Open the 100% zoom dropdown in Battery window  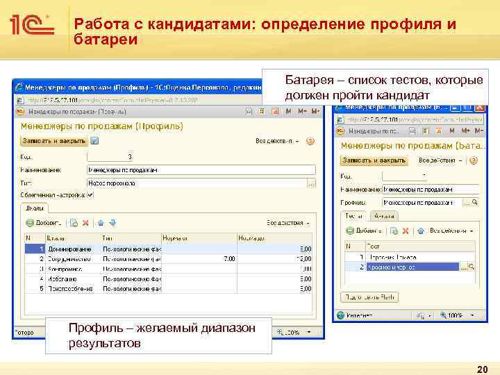coord(472,315)
